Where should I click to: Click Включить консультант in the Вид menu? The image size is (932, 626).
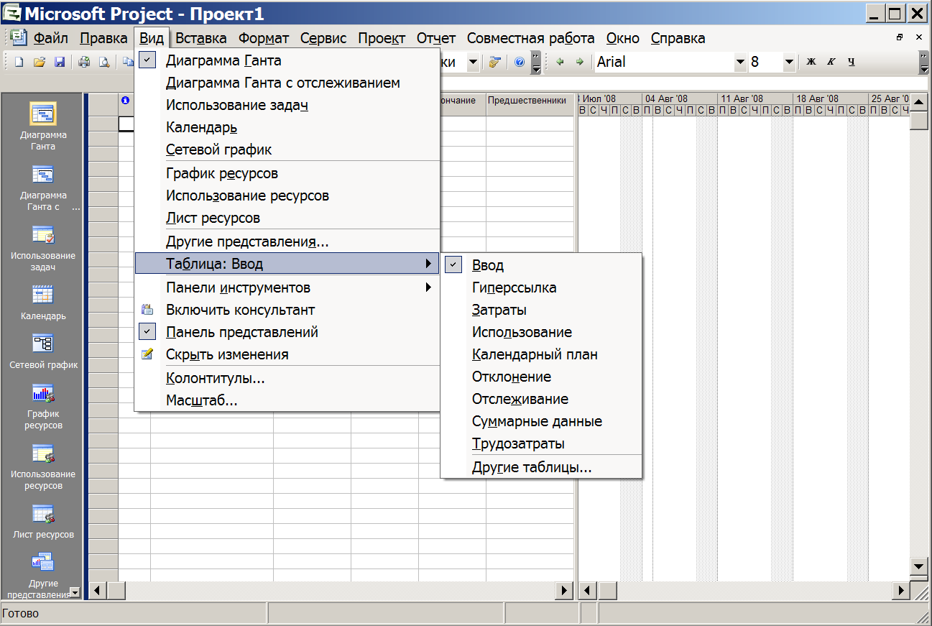pyautogui.click(x=287, y=310)
